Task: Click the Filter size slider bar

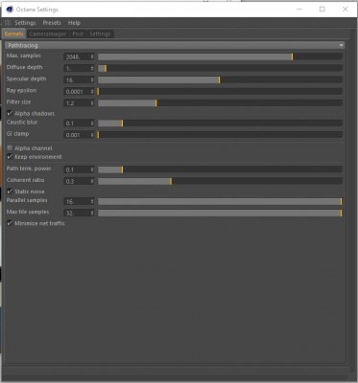Action: point(220,103)
